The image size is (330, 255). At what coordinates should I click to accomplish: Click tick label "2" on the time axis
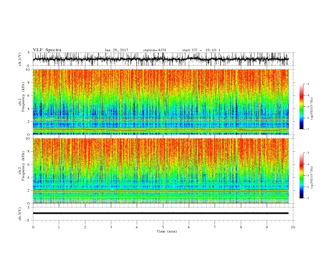click(x=85, y=227)
